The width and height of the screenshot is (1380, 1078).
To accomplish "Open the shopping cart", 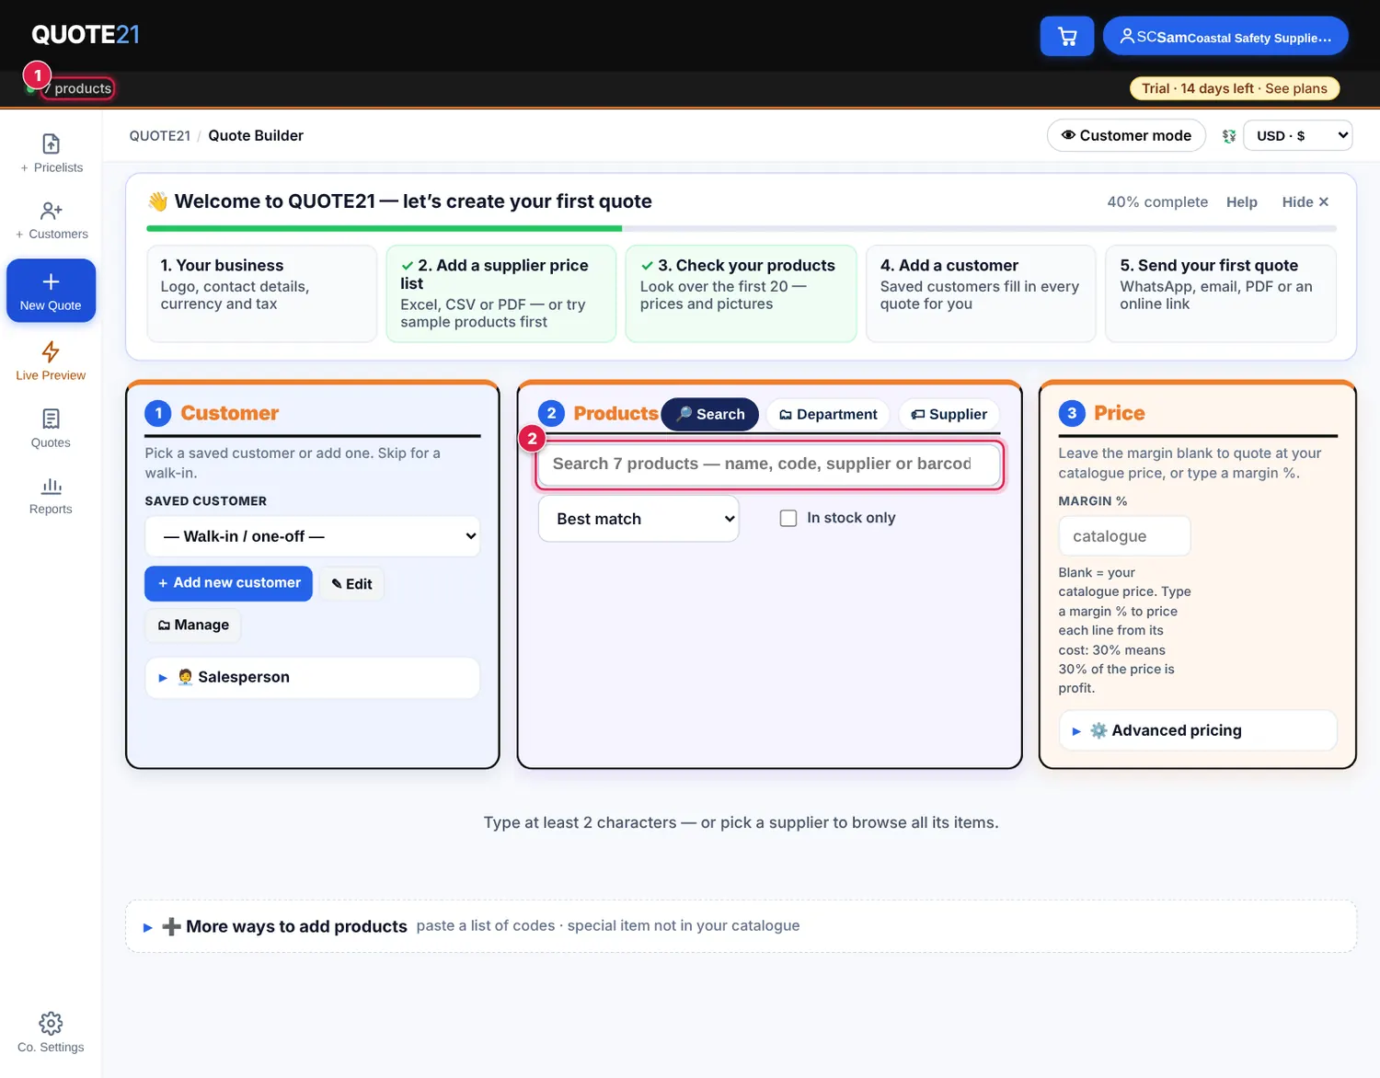I will 1066,37.
